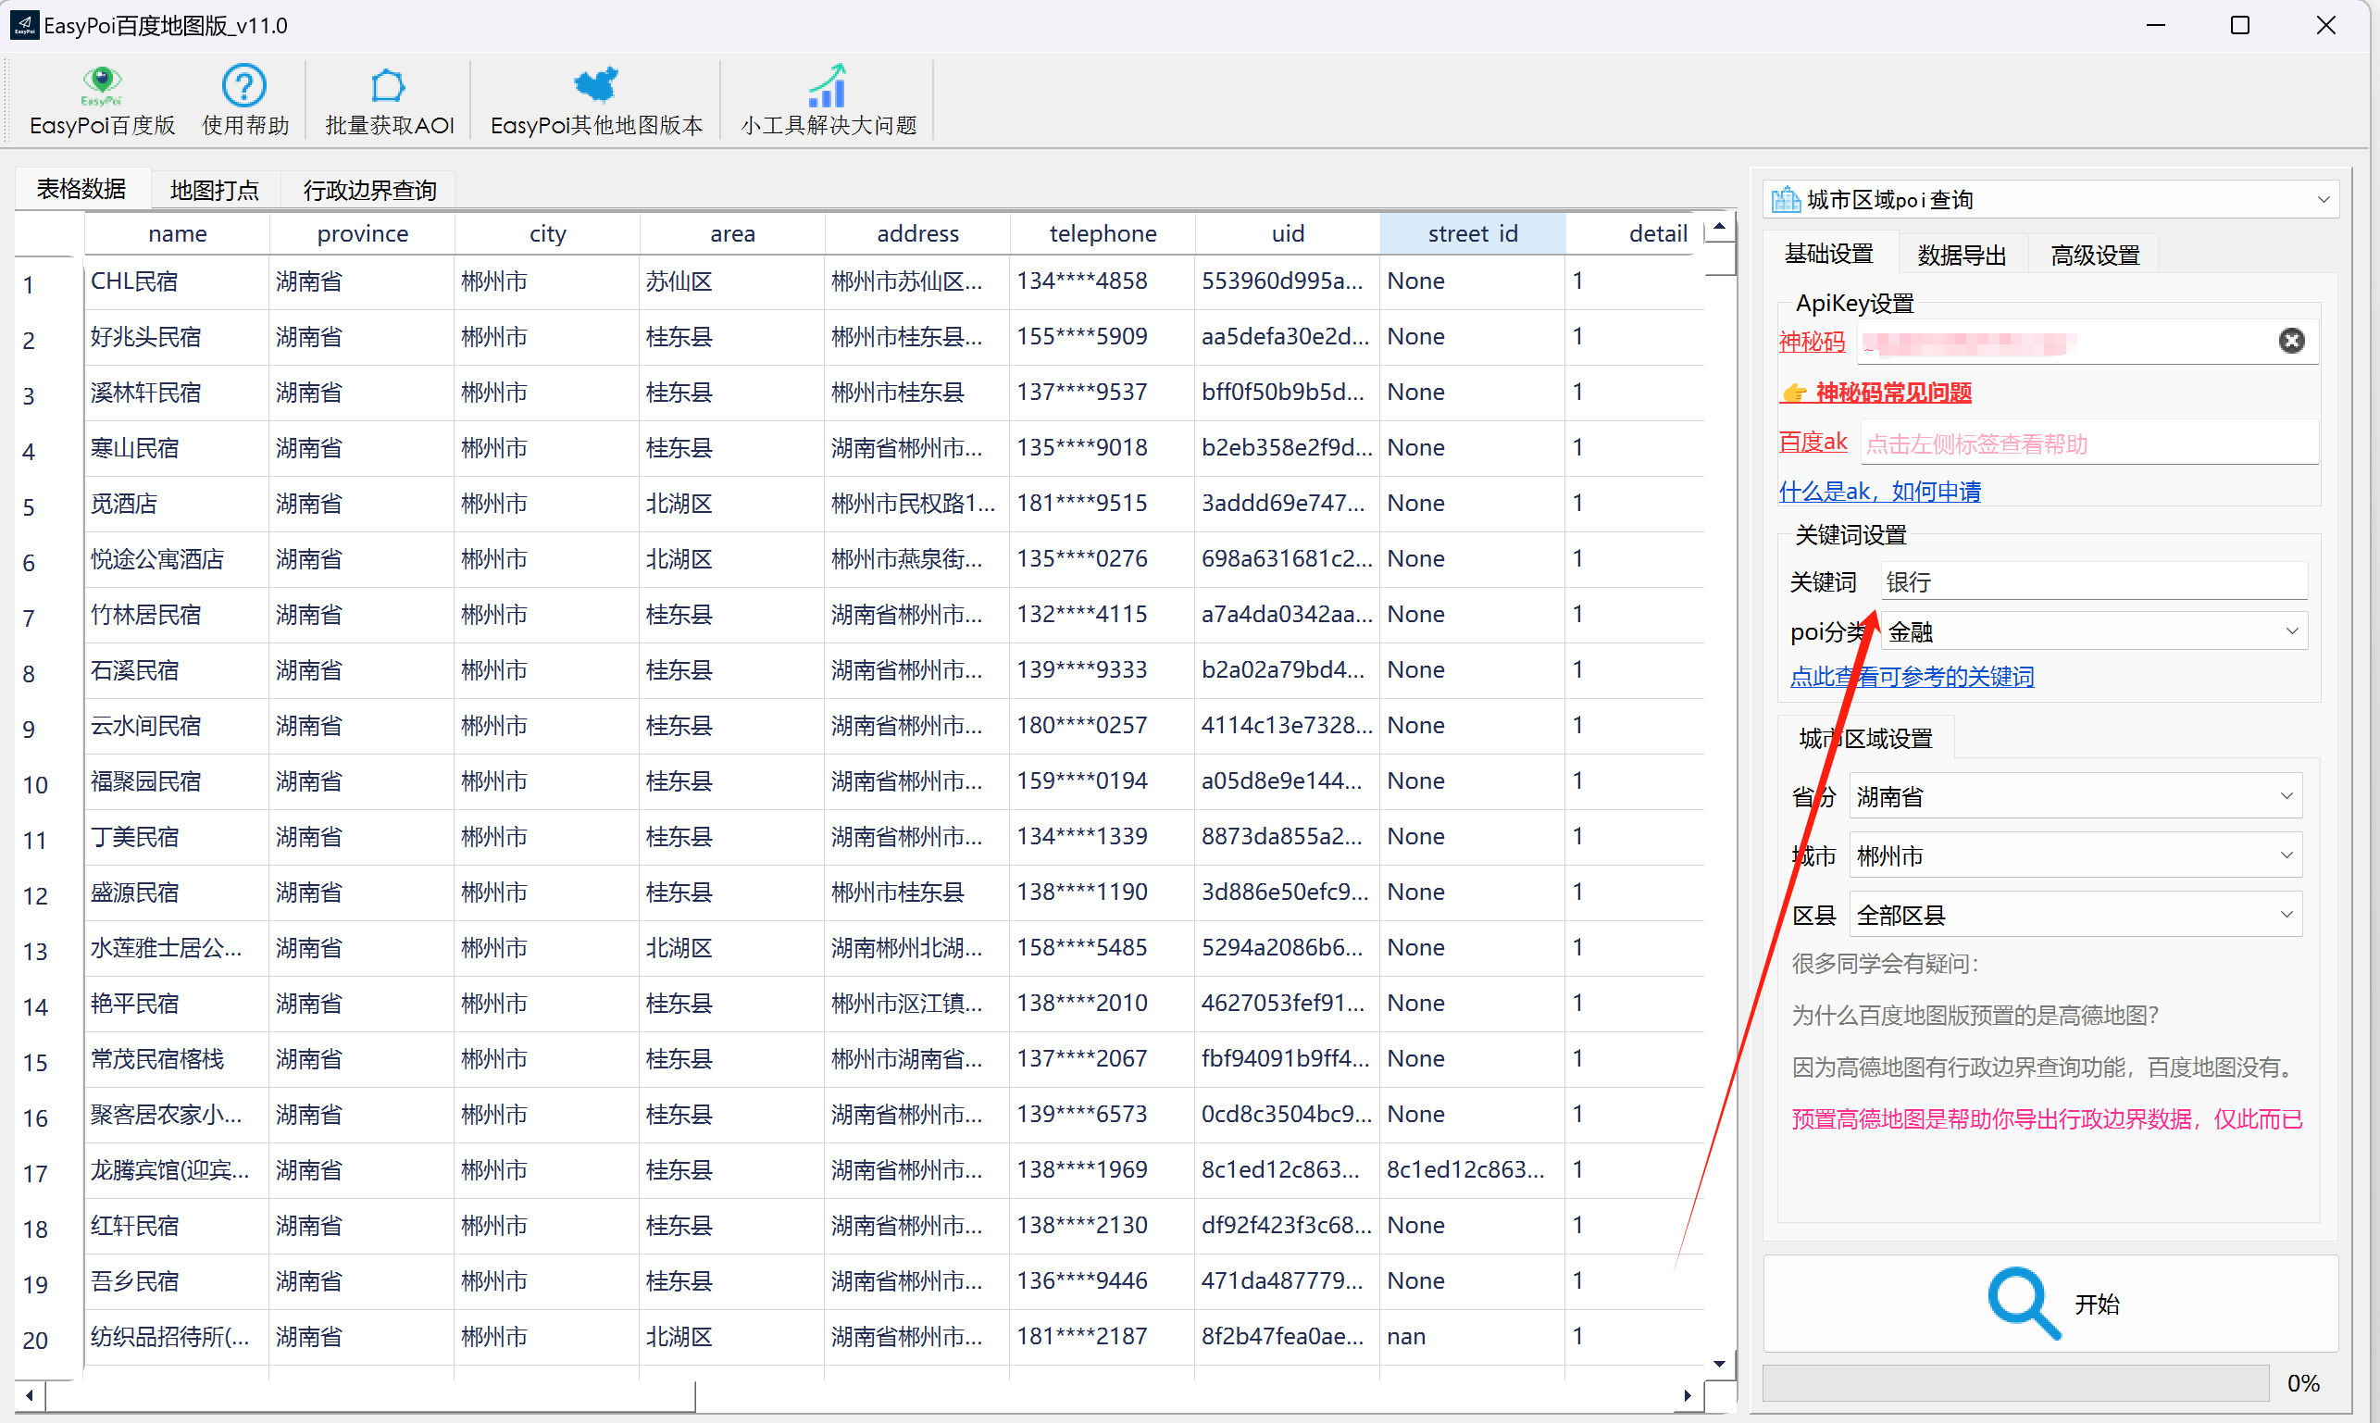This screenshot has width=2380, height=1423.
Task: Click the building icon beside 城市区域poi查询
Action: click(1785, 199)
